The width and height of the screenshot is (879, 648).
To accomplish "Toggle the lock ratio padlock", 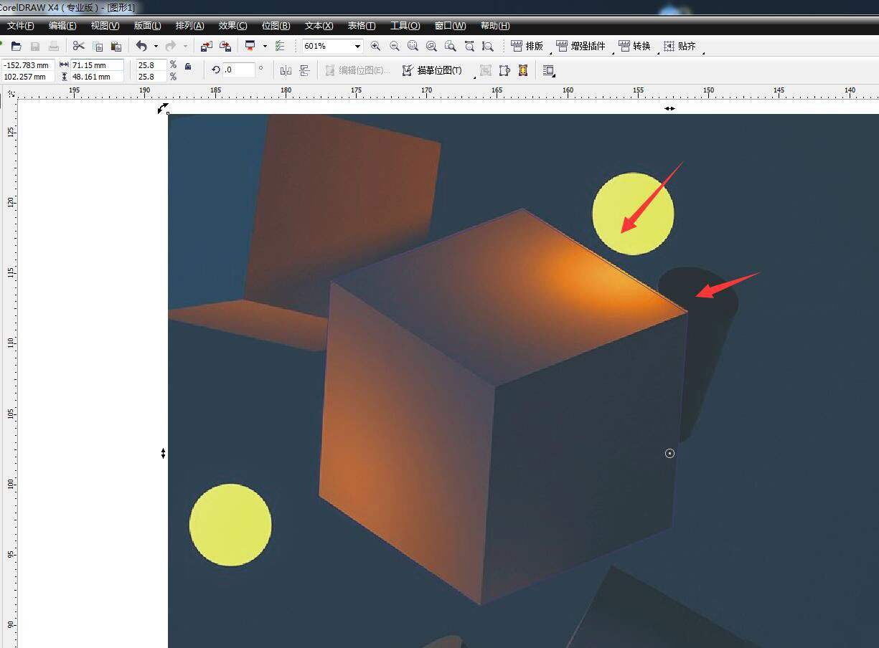I will tap(188, 66).
